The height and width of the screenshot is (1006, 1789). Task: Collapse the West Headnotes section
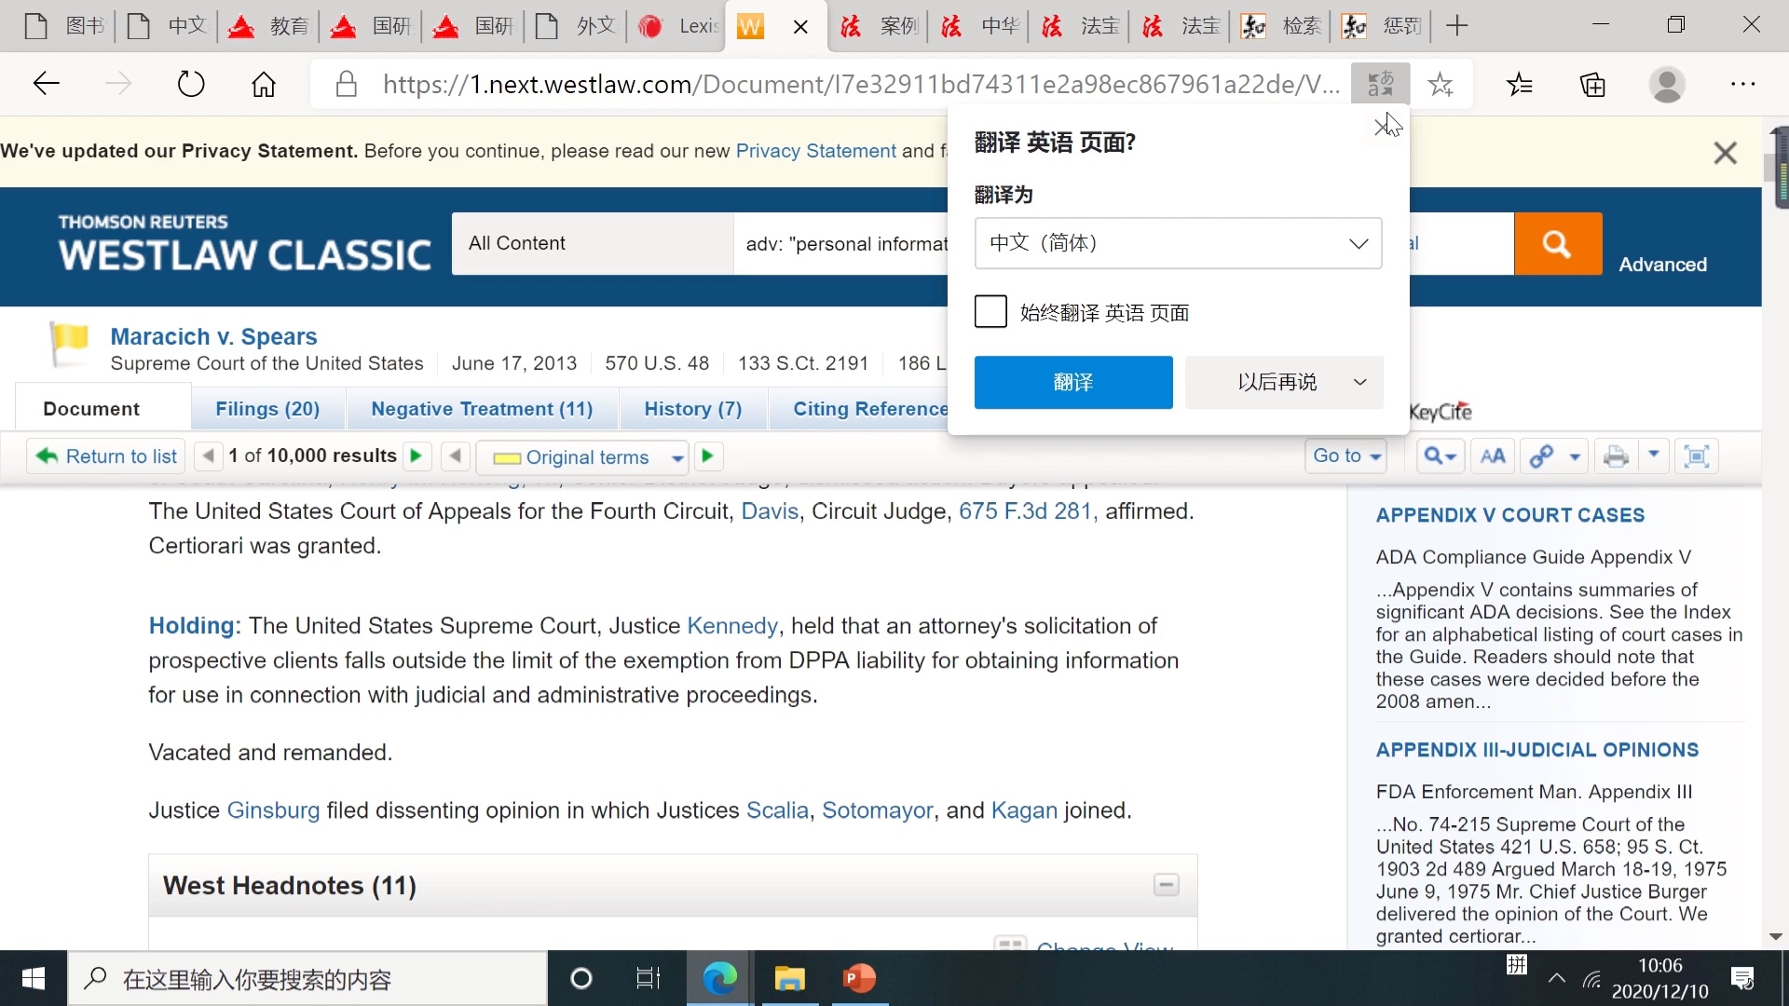(x=1167, y=885)
